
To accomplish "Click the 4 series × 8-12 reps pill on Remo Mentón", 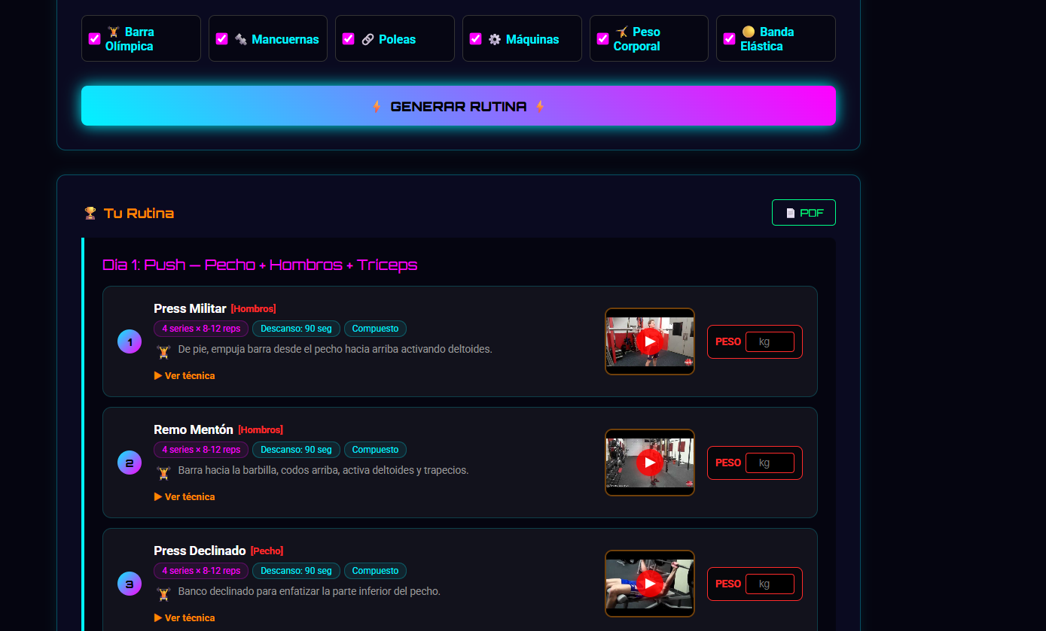I will pos(201,450).
